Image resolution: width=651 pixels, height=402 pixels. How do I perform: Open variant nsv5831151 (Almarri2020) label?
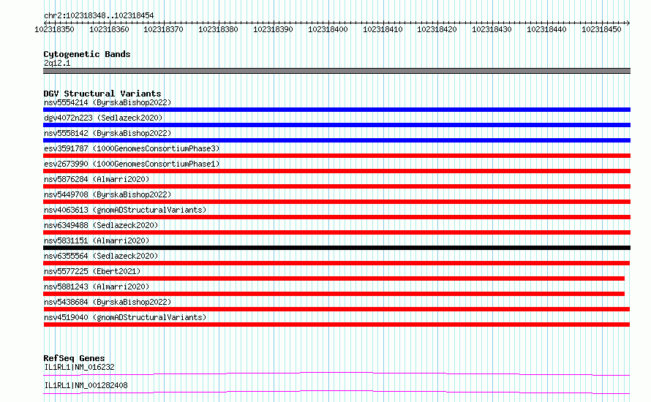click(x=97, y=240)
